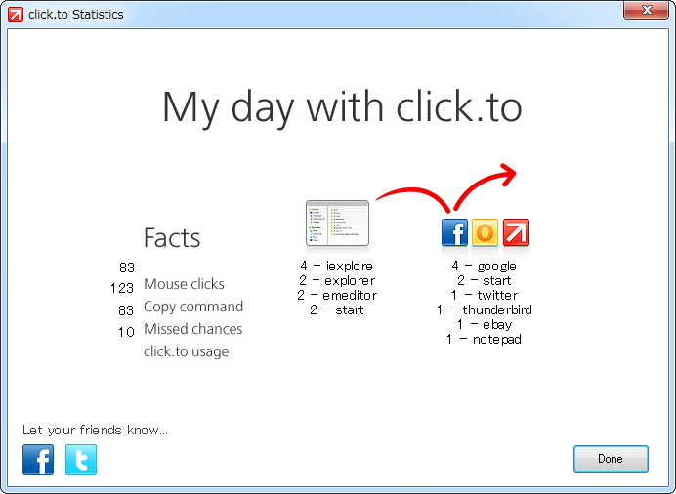
Task: Click the '1 - thunderbird' entry
Action: pos(485,310)
